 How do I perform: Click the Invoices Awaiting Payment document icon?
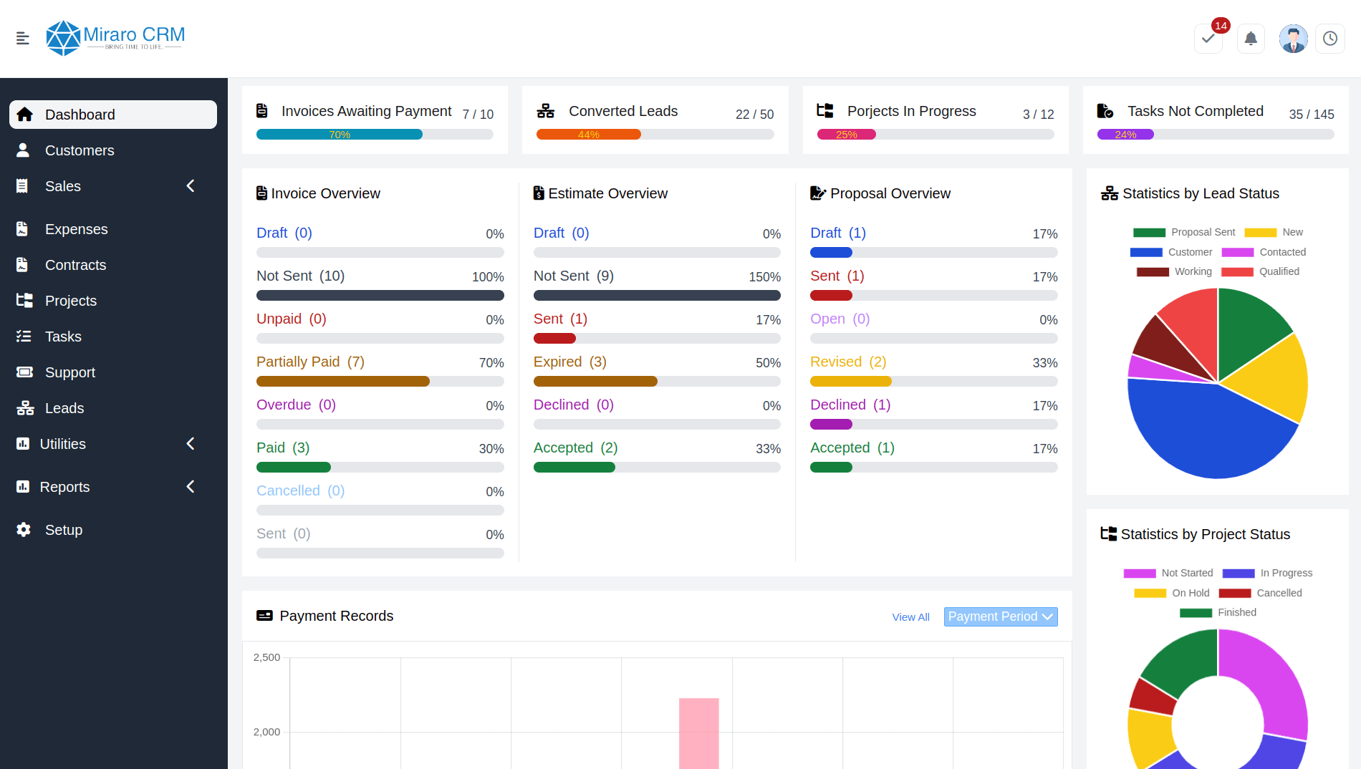point(262,111)
